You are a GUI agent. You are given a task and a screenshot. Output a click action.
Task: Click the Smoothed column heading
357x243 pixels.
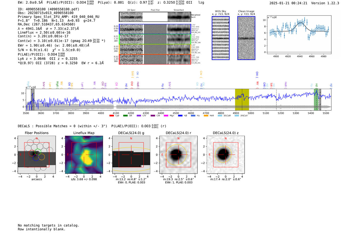point(179,10)
